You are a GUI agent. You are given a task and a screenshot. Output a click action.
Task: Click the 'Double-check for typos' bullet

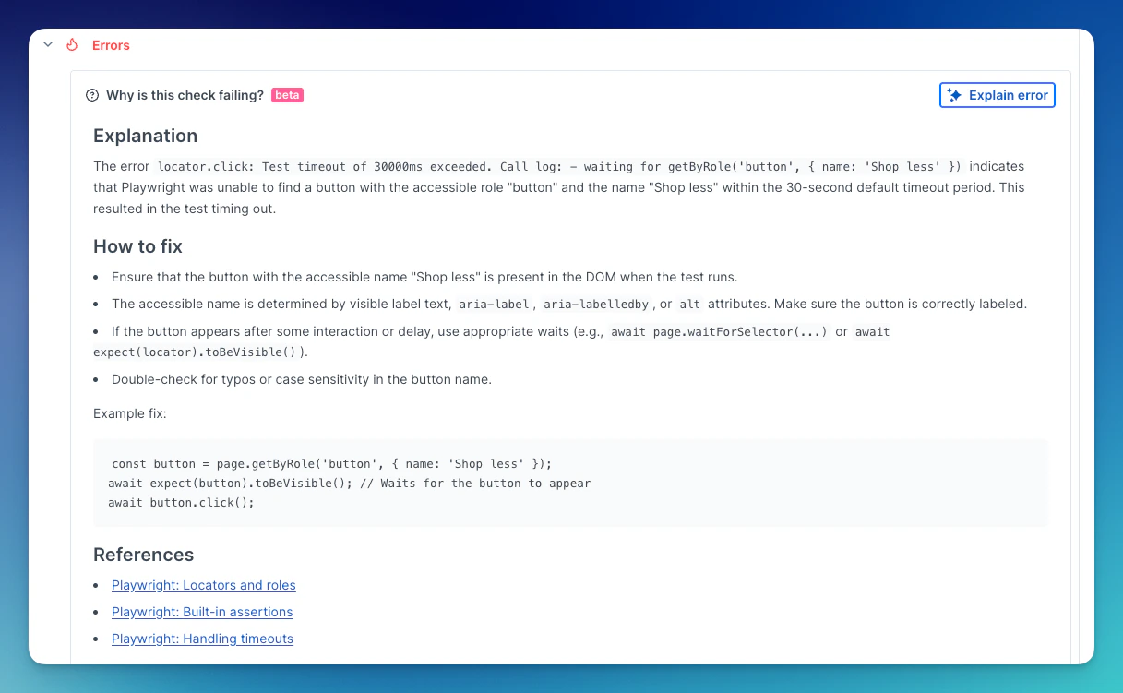click(301, 379)
